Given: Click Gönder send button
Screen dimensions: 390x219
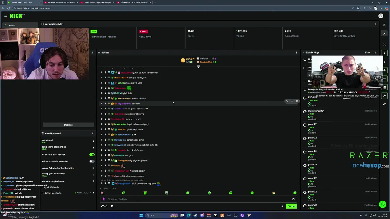Looking at the screenshot, I should point(292,206).
